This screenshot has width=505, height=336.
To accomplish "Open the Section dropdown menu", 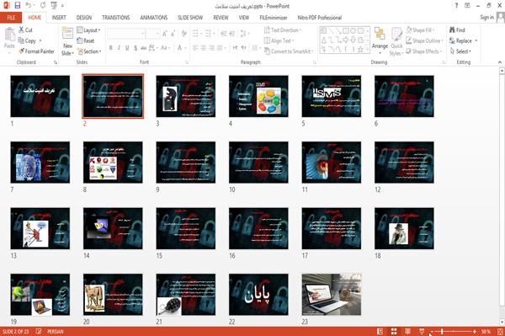I will (89, 51).
